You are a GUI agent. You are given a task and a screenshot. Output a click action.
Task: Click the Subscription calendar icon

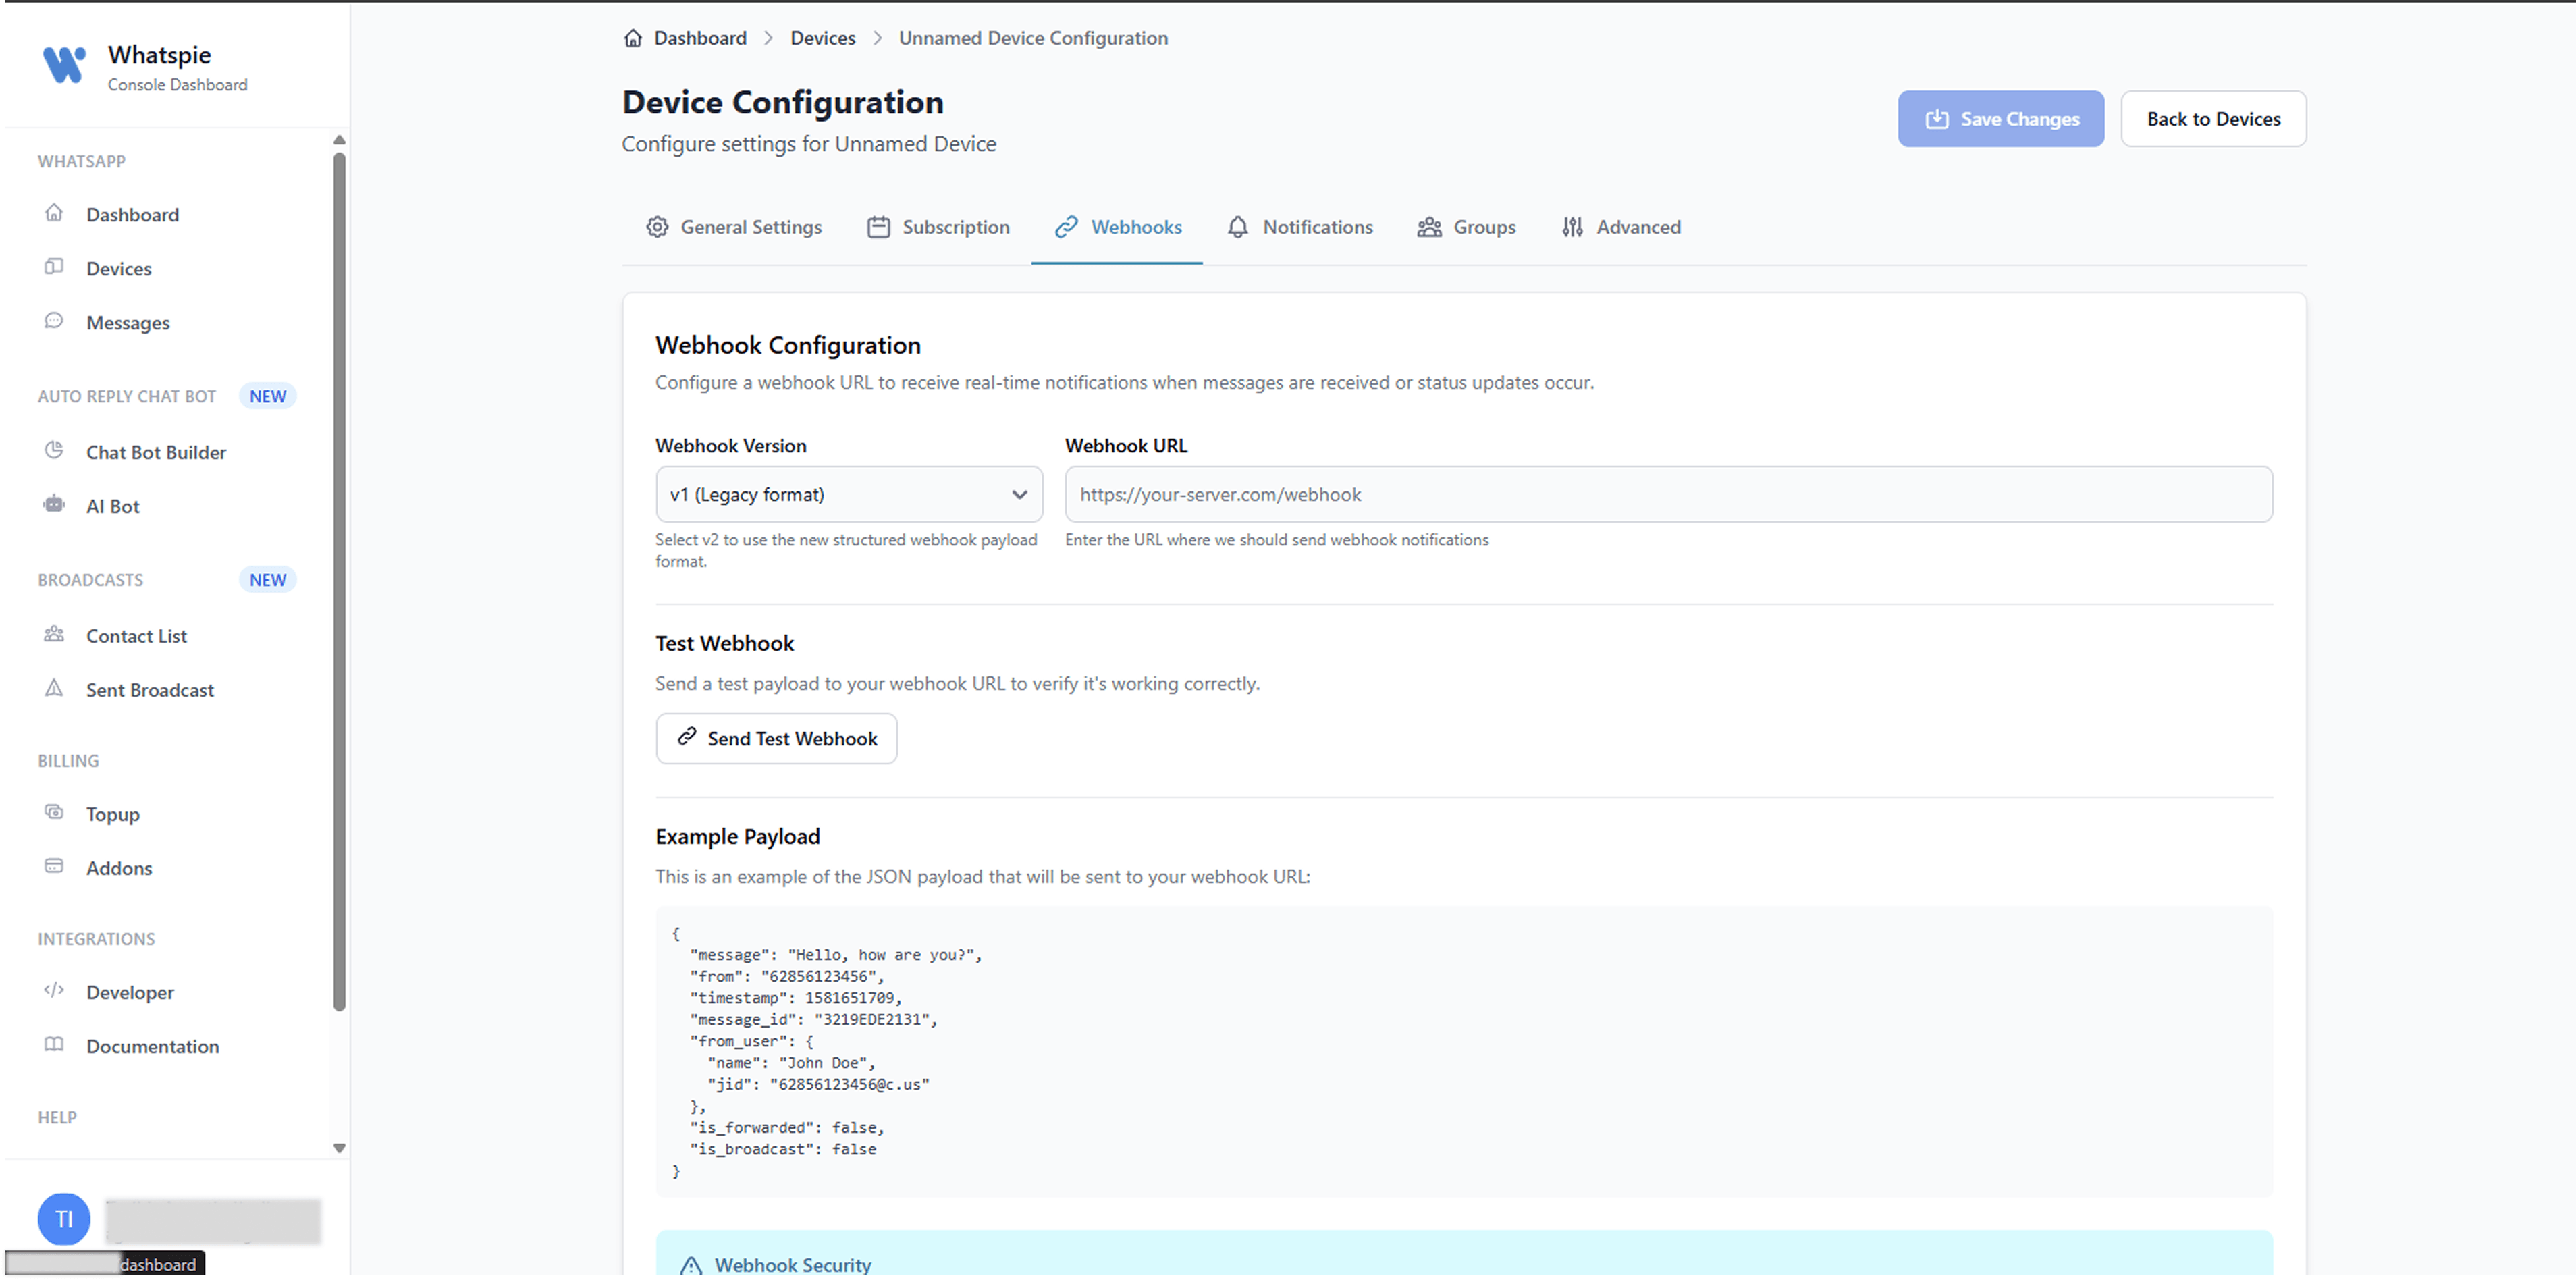tap(879, 227)
